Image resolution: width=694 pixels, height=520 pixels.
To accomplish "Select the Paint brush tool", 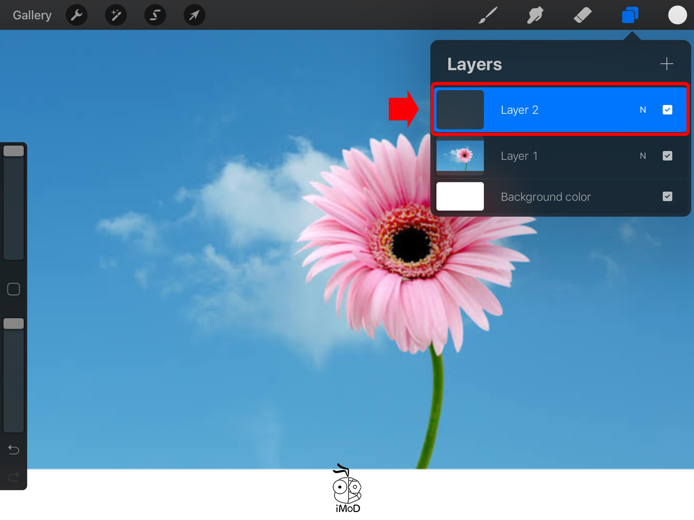I will point(488,15).
